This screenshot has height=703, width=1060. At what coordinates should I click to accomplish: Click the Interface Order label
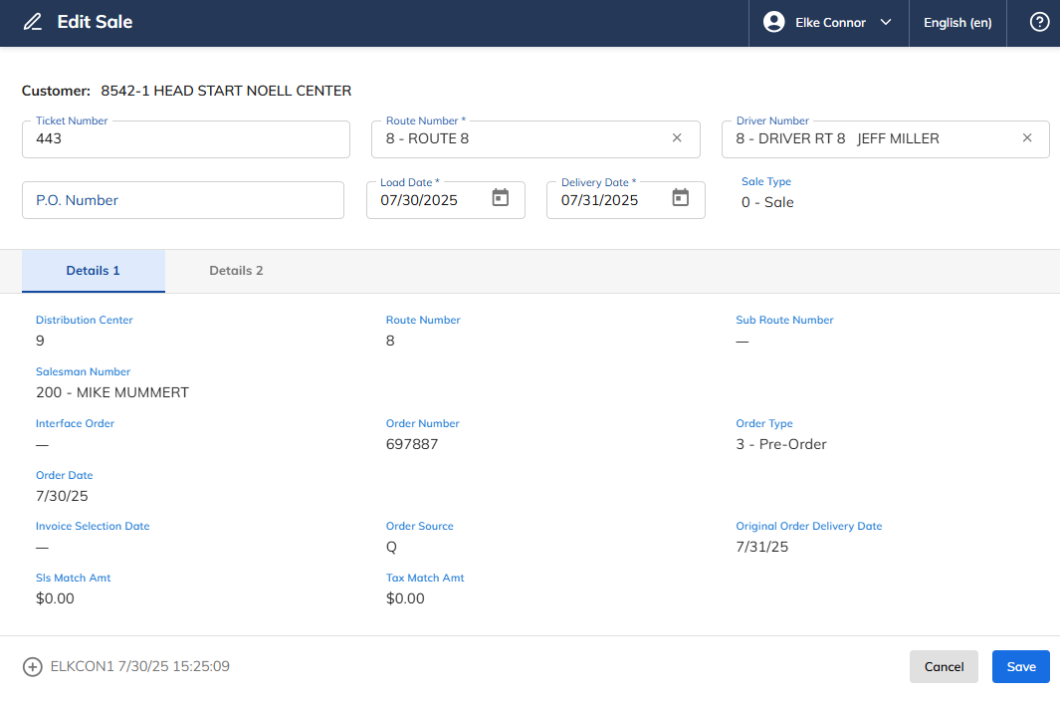[x=75, y=423]
